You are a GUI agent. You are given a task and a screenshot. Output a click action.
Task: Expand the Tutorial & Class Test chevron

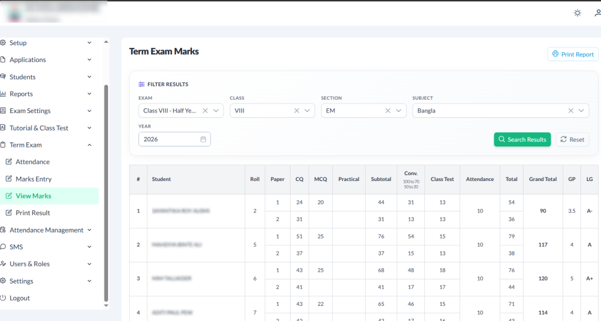point(89,128)
